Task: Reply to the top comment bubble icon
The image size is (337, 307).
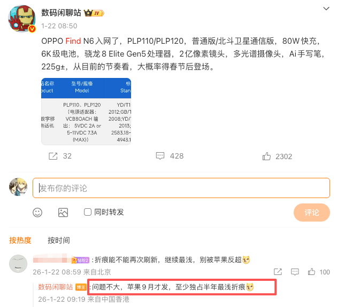Action: point(295,272)
